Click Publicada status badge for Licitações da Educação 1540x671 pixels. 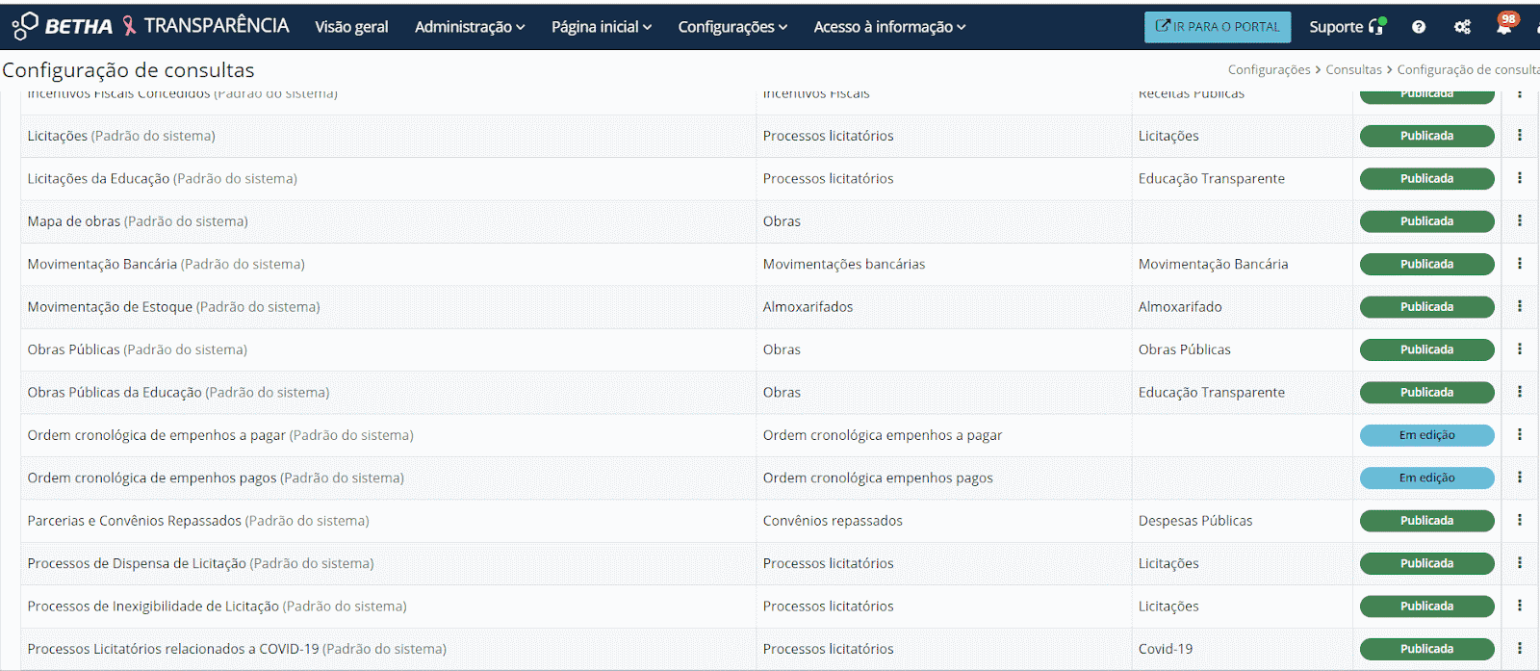(1426, 179)
